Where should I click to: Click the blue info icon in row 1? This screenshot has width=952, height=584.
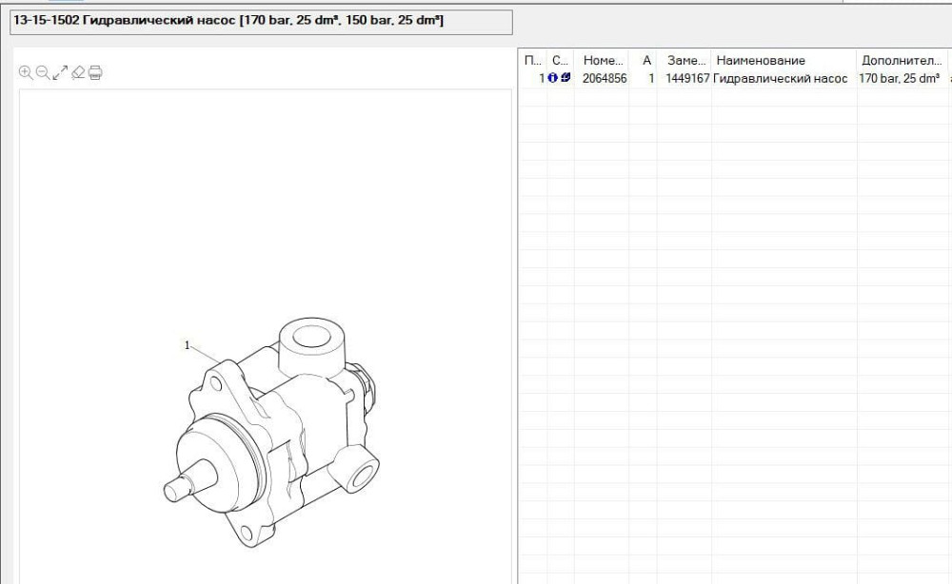point(553,79)
